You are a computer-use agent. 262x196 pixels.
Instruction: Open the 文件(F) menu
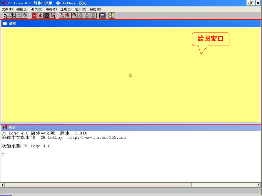point(7,9)
